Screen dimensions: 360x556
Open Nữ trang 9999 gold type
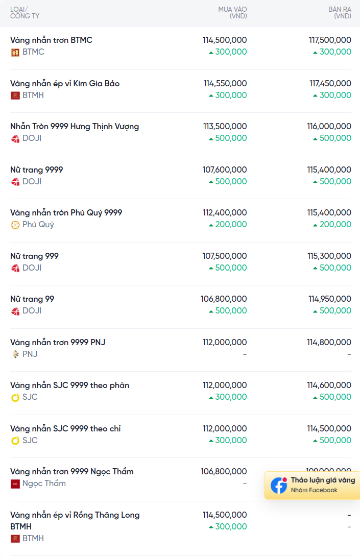pos(36,170)
